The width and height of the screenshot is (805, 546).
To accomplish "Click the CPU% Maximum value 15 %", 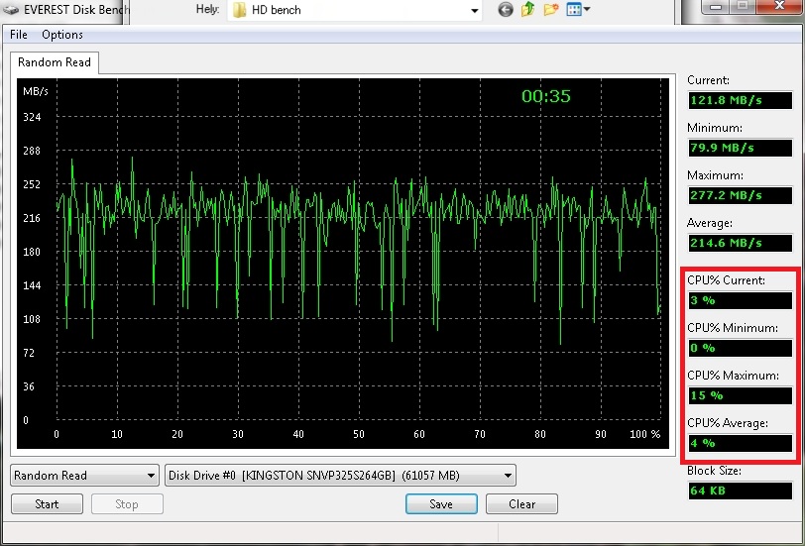I will coord(741,395).
